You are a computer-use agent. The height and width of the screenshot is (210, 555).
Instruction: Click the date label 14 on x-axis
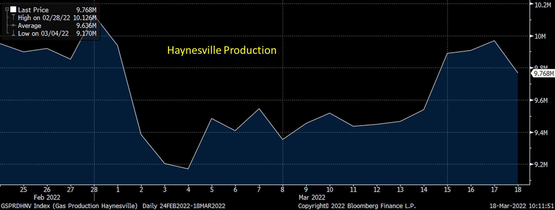tap(424, 189)
